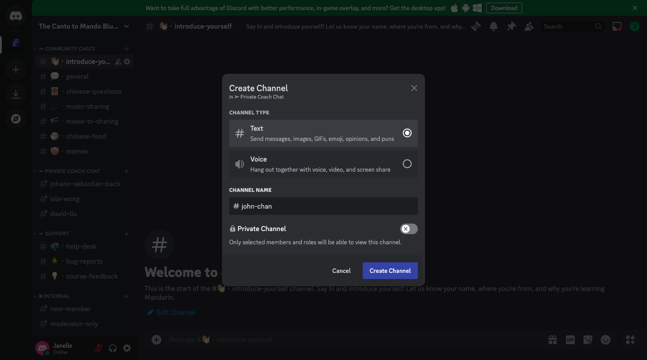Click the Add a Server plus icon
This screenshot has width=647, height=360.
pos(16,70)
